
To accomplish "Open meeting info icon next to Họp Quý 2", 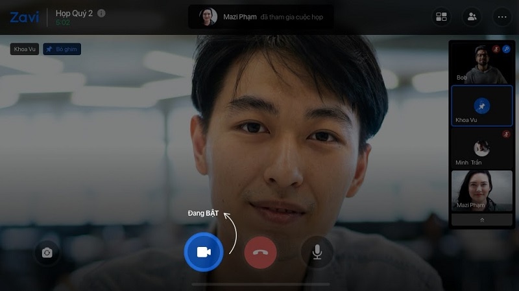I will [101, 13].
